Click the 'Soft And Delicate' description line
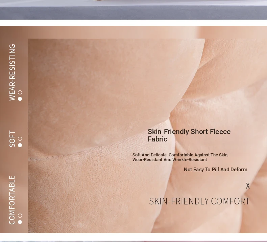This screenshot has width=267, height=242. [x=180, y=155]
